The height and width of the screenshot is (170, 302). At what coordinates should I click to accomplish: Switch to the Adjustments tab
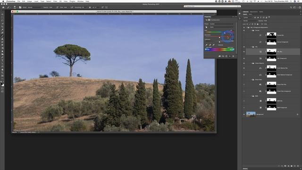254,12
